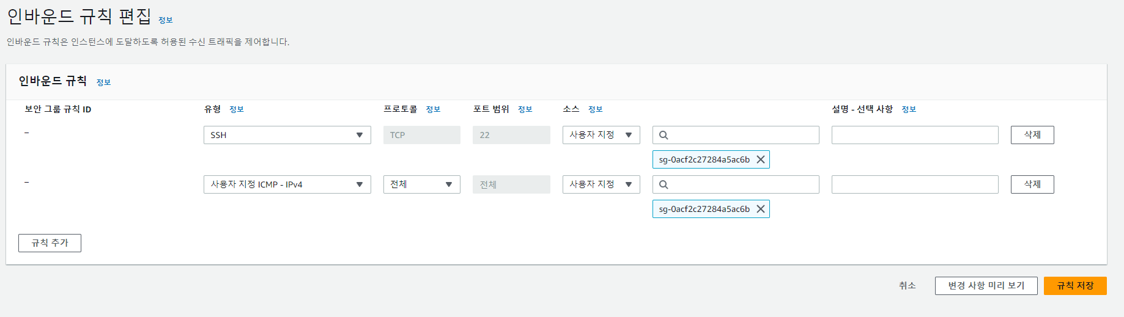This screenshot has width=1124, height=317.
Task: Open ICMP row 사용자 지정 source dropdown
Action: click(x=601, y=184)
